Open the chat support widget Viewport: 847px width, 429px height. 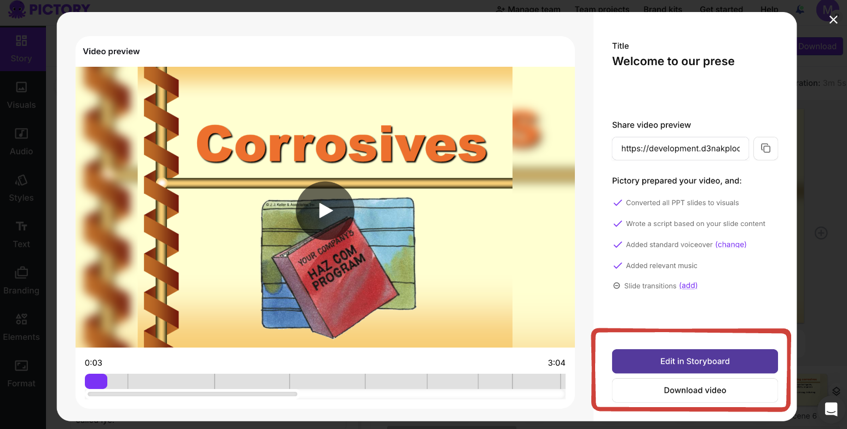click(831, 409)
